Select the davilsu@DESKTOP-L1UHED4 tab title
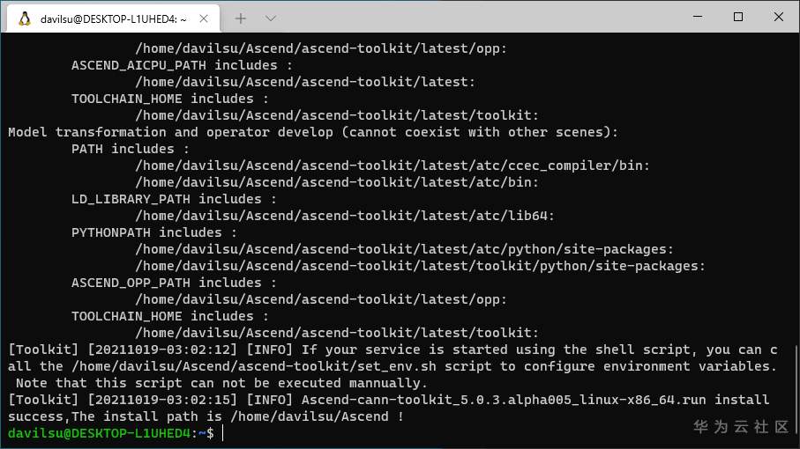The height and width of the screenshot is (449, 800). tap(113, 18)
